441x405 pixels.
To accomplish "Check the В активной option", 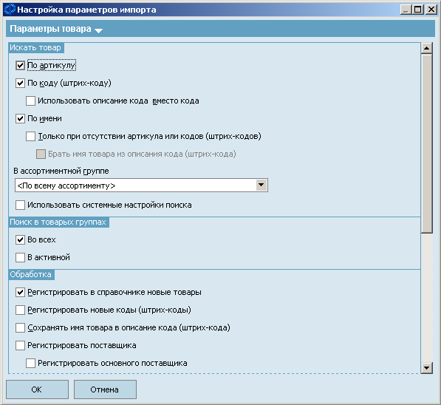I will 20,257.
